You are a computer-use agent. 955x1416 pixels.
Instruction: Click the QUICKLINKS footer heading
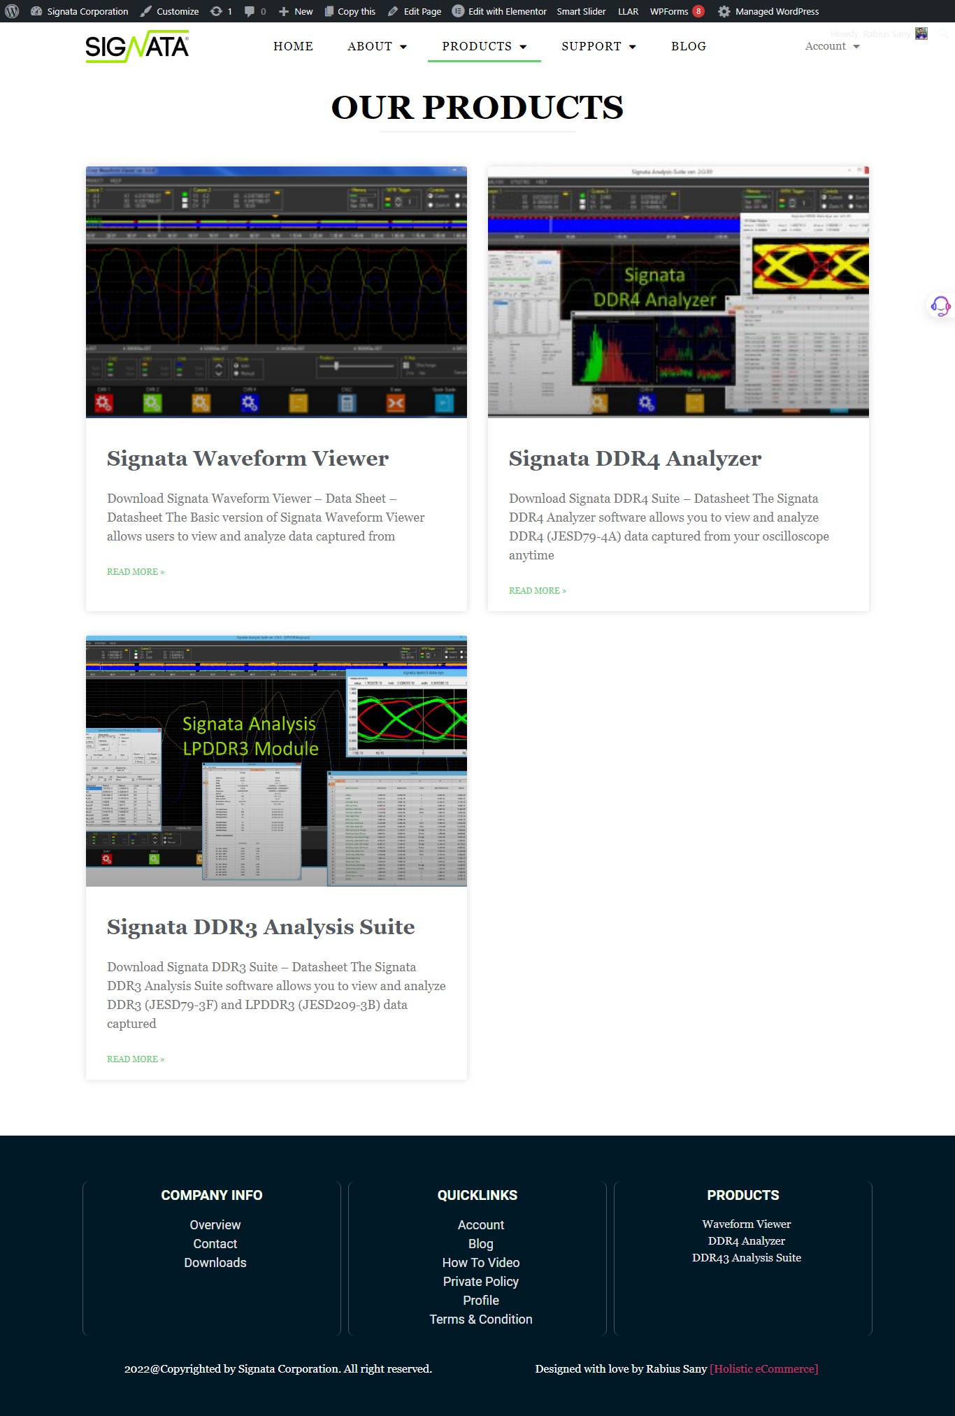coord(477,1195)
